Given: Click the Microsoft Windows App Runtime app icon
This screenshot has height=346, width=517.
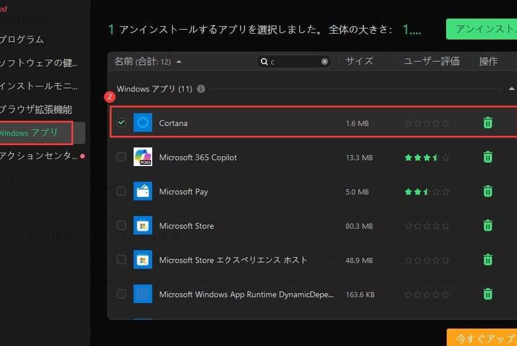Looking at the screenshot, I should click(143, 294).
